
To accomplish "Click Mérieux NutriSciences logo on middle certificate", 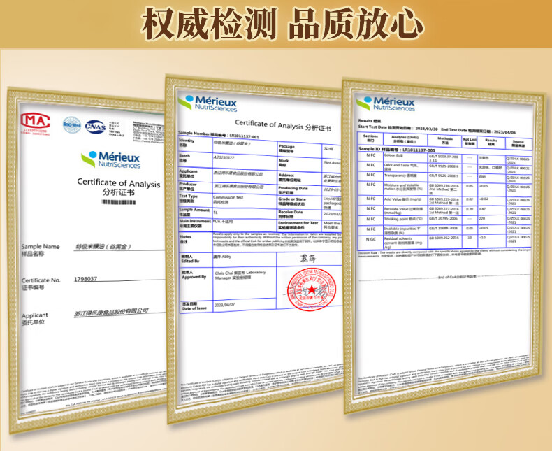I will 208,103.
